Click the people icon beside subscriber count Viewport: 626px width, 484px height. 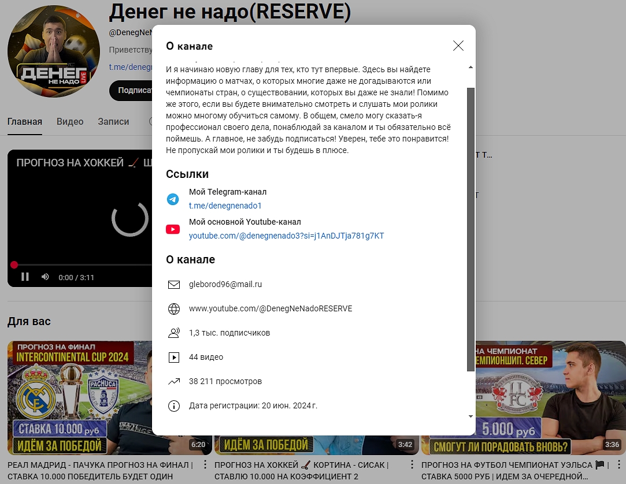pyautogui.click(x=173, y=333)
